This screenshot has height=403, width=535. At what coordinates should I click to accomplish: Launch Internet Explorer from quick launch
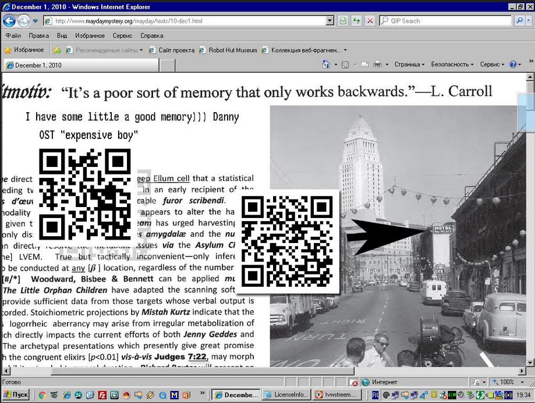(66, 395)
